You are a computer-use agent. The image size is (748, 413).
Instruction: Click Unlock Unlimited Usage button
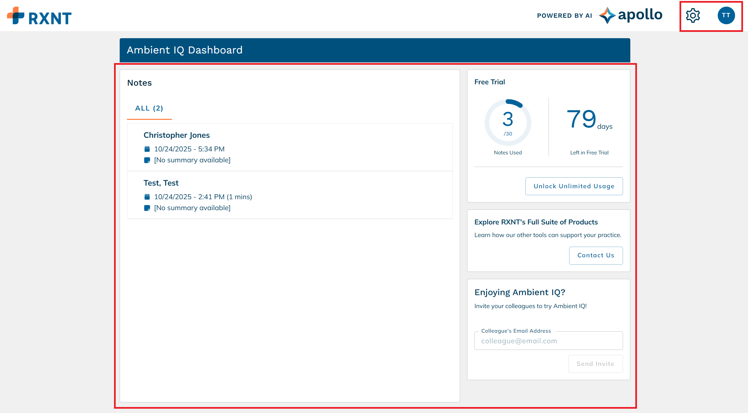574,186
